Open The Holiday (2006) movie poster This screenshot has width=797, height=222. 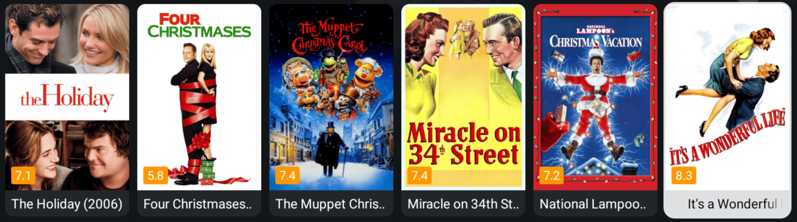pos(67,97)
